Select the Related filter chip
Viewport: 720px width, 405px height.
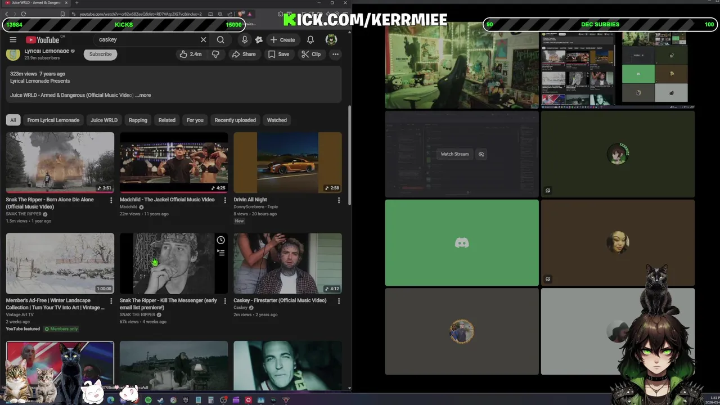point(167,120)
